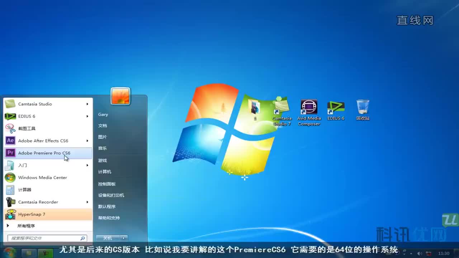Open the Snipping Tool (截图工具)
Image resolution: width=459 pixels, height=258 pixels.
pos(27,128)
